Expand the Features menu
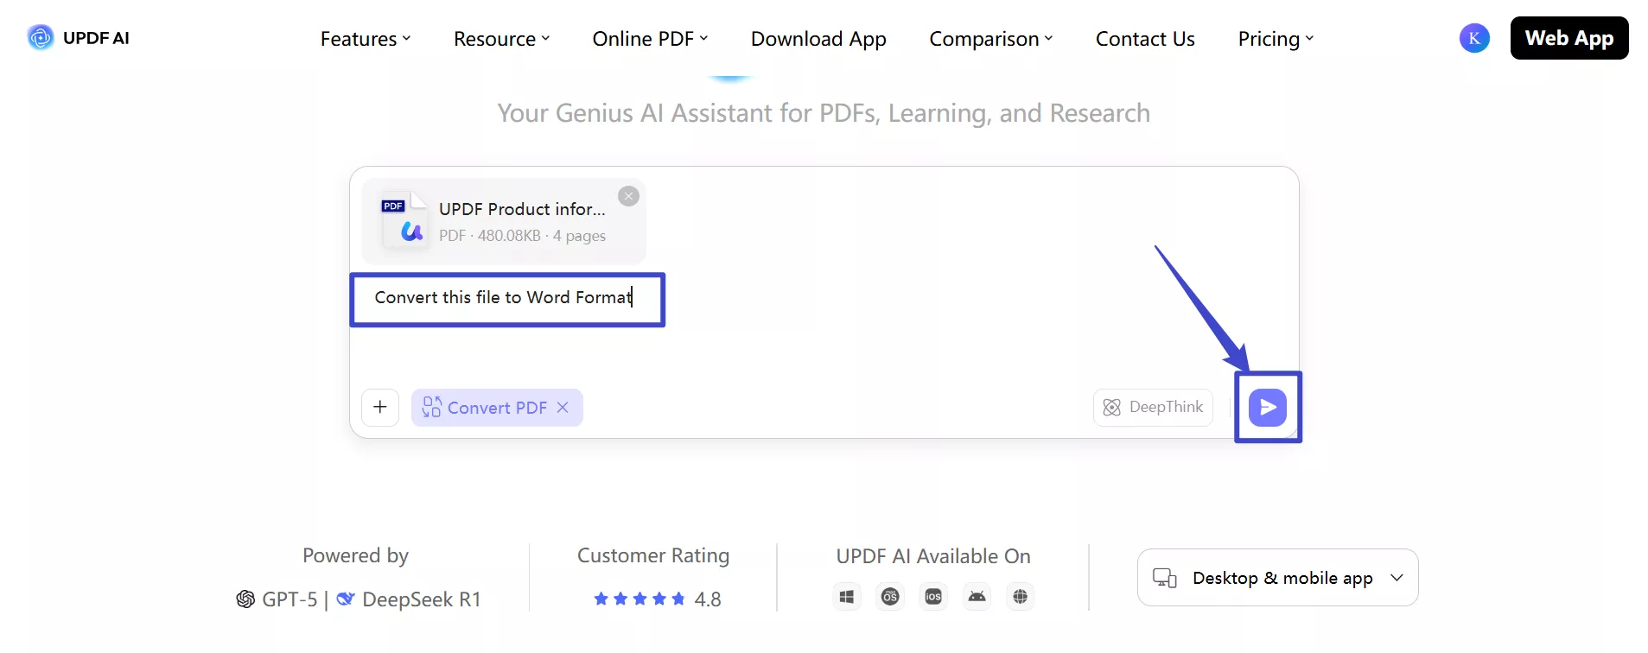1648x653 pixels. pos(366,39)
